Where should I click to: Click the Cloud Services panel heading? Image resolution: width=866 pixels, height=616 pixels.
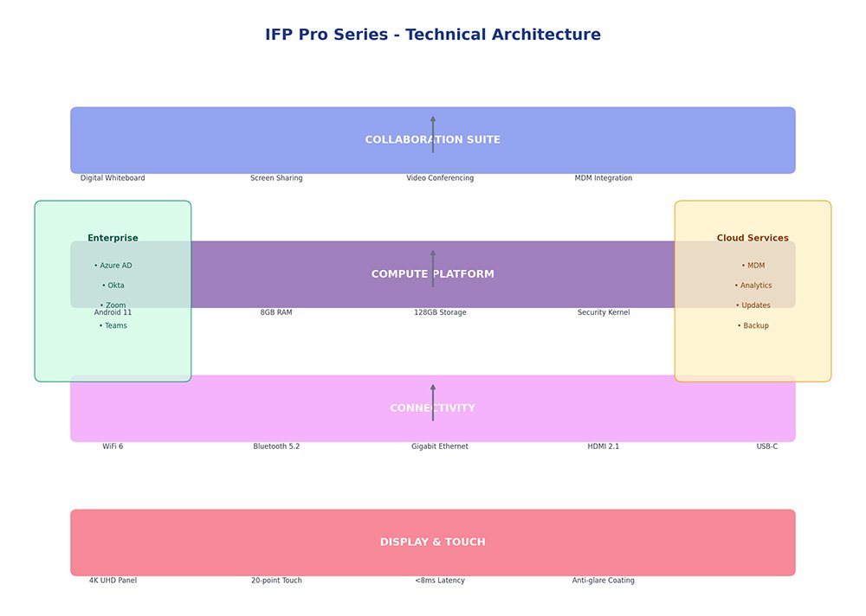pyautogui.click(x=753, y=238)
